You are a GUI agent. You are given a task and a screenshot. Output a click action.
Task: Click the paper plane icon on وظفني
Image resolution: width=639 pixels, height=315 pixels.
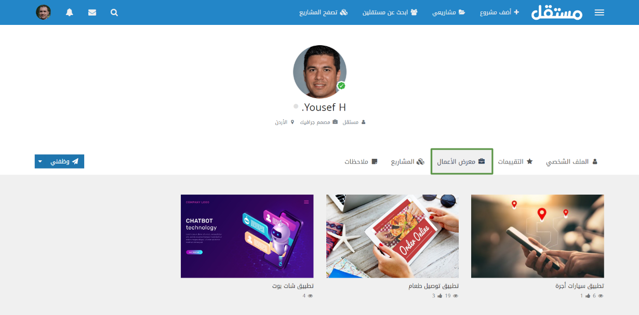pos(75,161)
